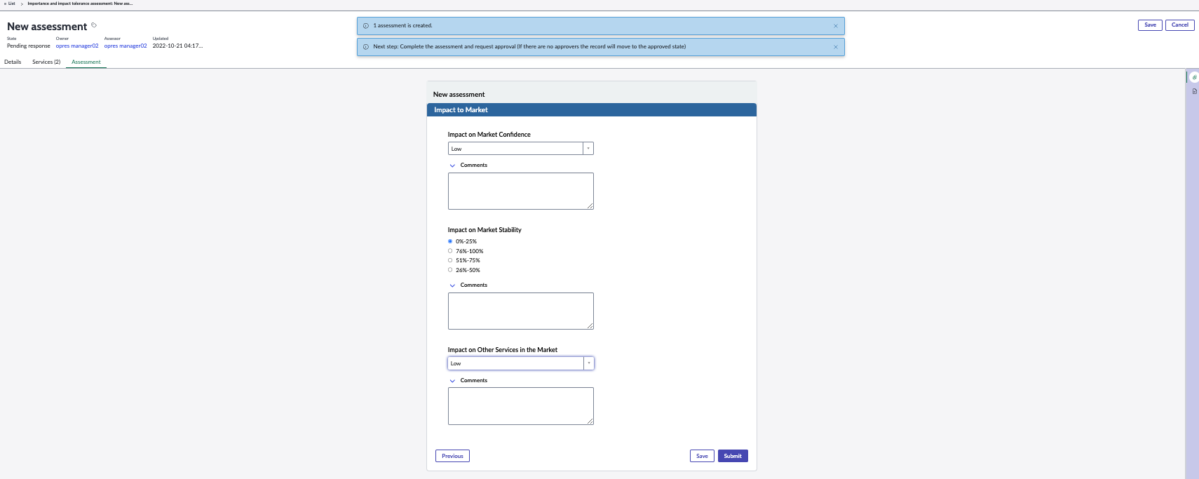Image resolution: width=1199 pixels, height=479 pixels.
Task: Go to the Previous assessment page
Action: click(x=452, y=456)
